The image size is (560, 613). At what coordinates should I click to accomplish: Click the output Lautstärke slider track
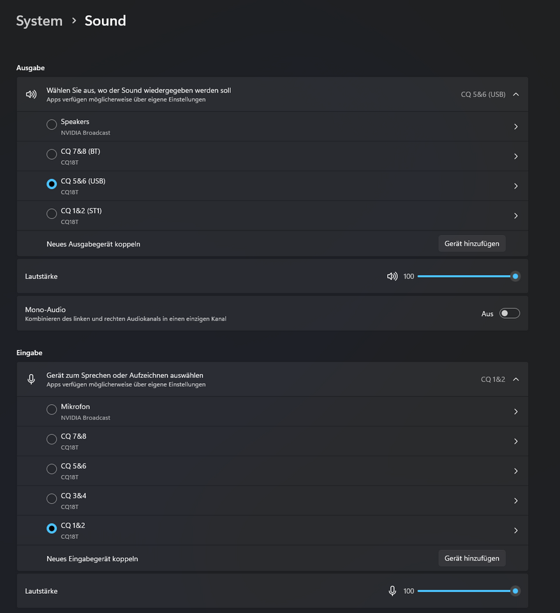[x=468, y=276]
